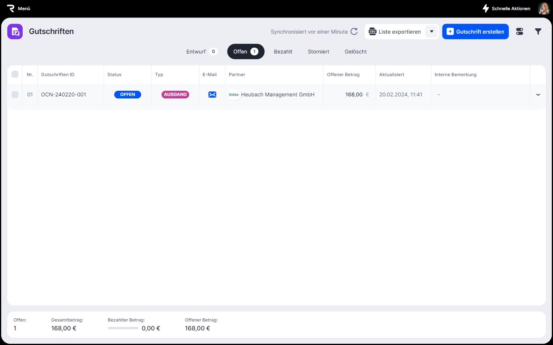The height and width of the screenshot is (345, 553).
Task: Click Gutschrift erstellen button
Action: (475, 32)
